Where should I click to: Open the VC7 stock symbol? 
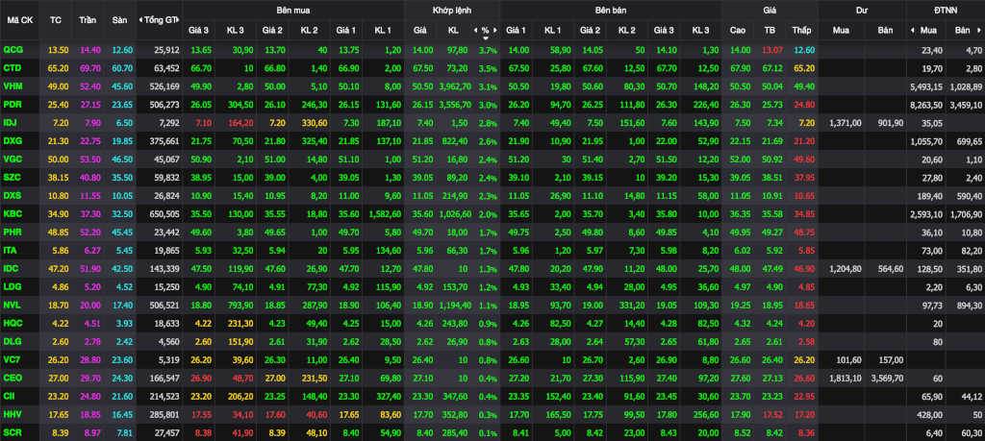tap(12, 360)
